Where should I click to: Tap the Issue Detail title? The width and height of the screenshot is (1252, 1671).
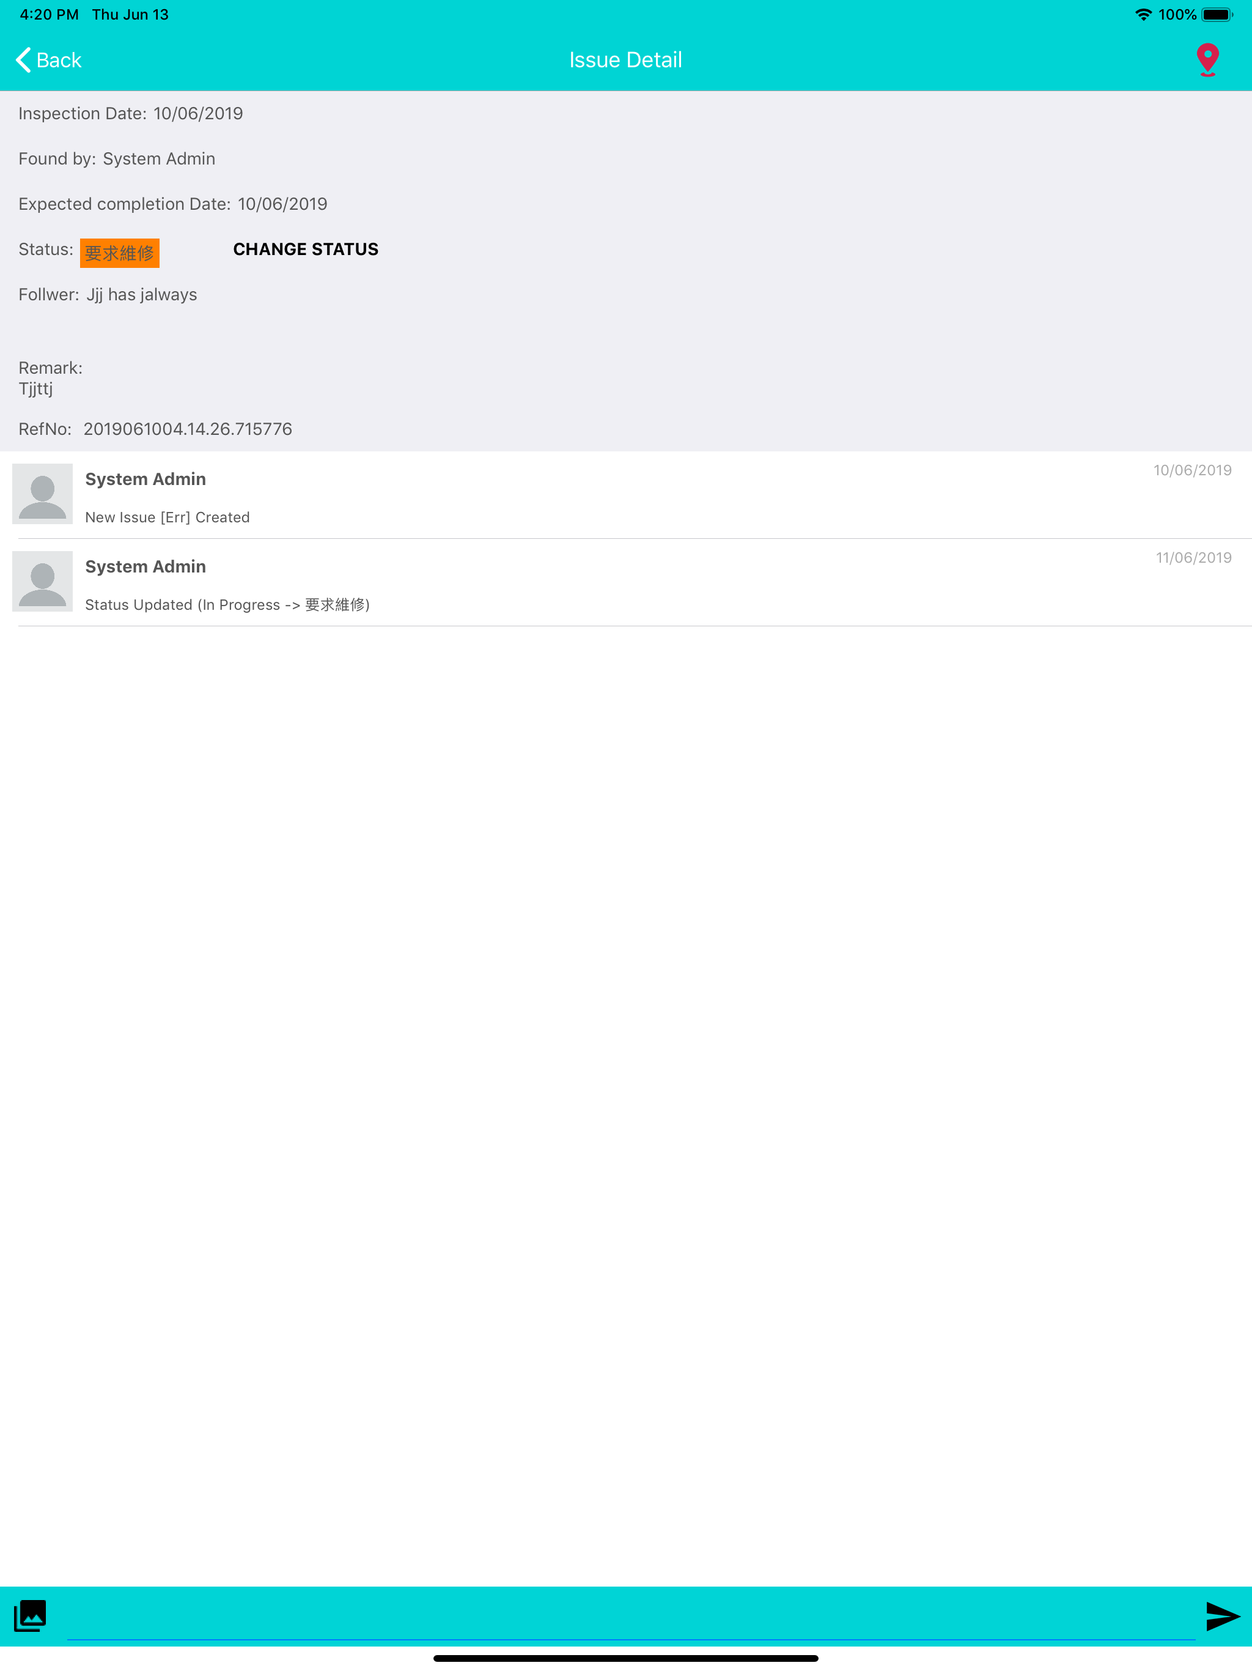625,60
